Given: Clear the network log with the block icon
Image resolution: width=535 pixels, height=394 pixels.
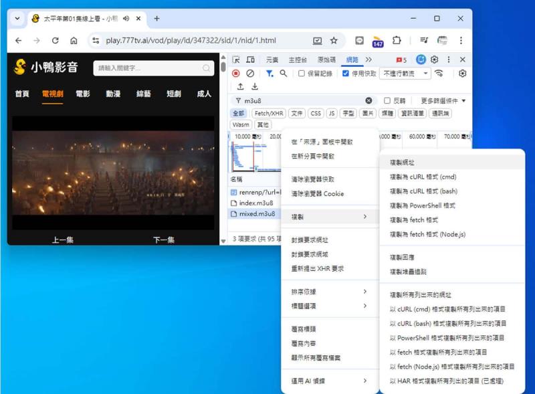Looking at the screenshot, I should (249, 73).
